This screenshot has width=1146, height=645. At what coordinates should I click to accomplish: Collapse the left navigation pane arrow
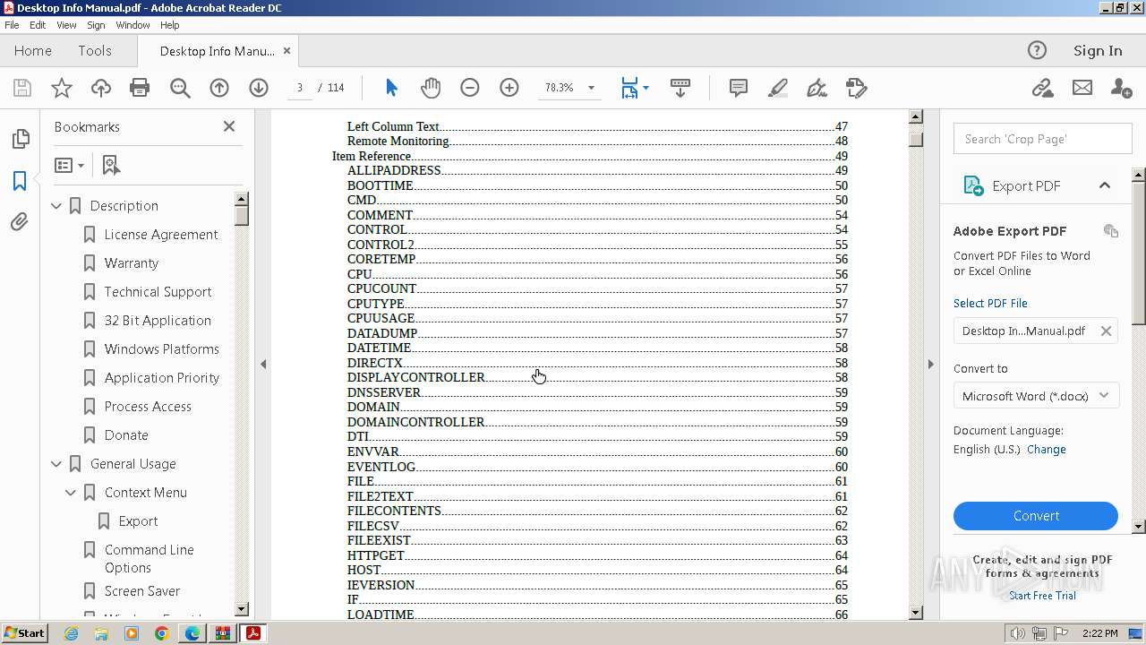263,364
